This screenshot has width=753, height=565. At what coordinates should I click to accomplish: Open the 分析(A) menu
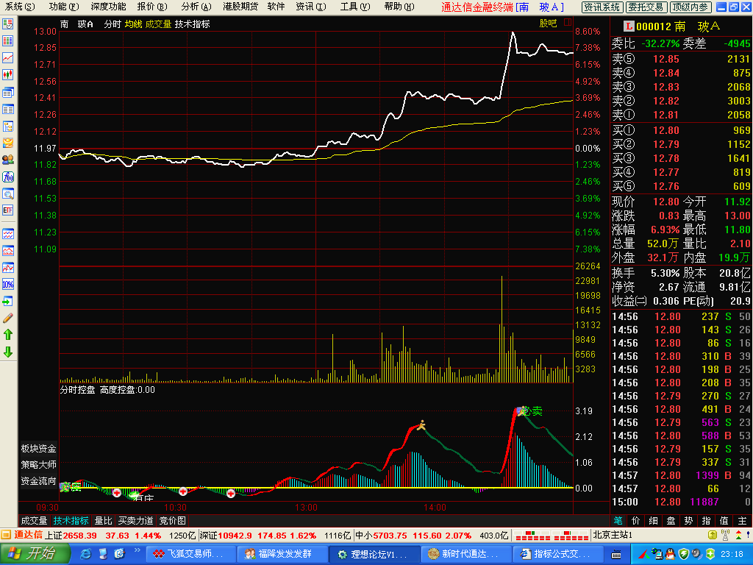pos(196,7)
